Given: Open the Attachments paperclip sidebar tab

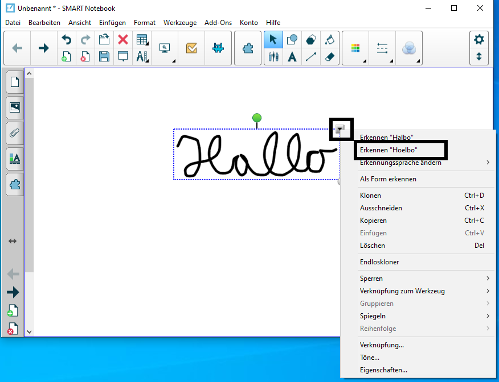Looking at the screenshot, I should click(15, 133).
